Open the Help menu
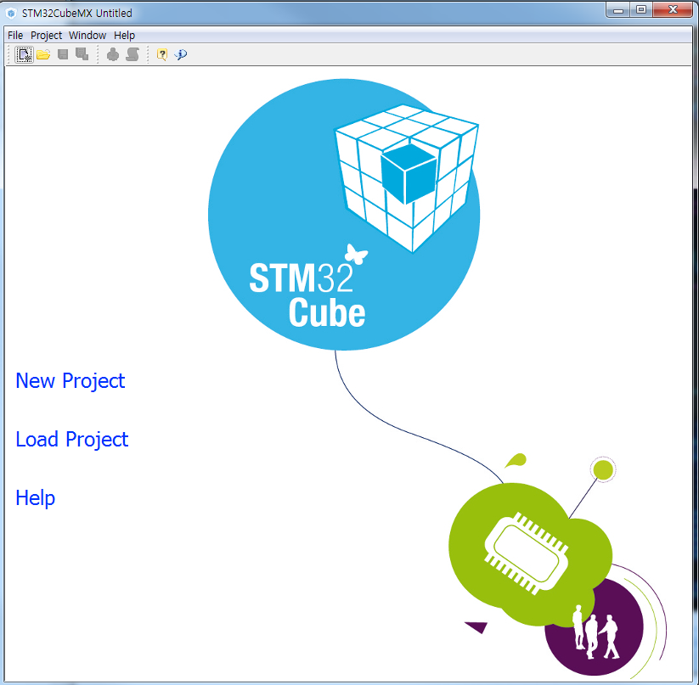Screen dimensions: 699x685 (x=124, y=35)
